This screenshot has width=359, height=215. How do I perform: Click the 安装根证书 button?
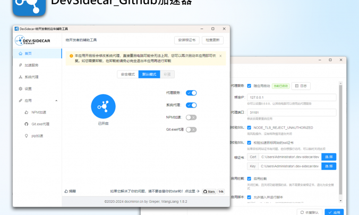click(x=187, y=40)
